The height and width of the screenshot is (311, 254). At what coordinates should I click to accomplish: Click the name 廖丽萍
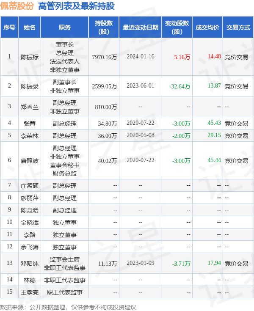tap(30, 198)
